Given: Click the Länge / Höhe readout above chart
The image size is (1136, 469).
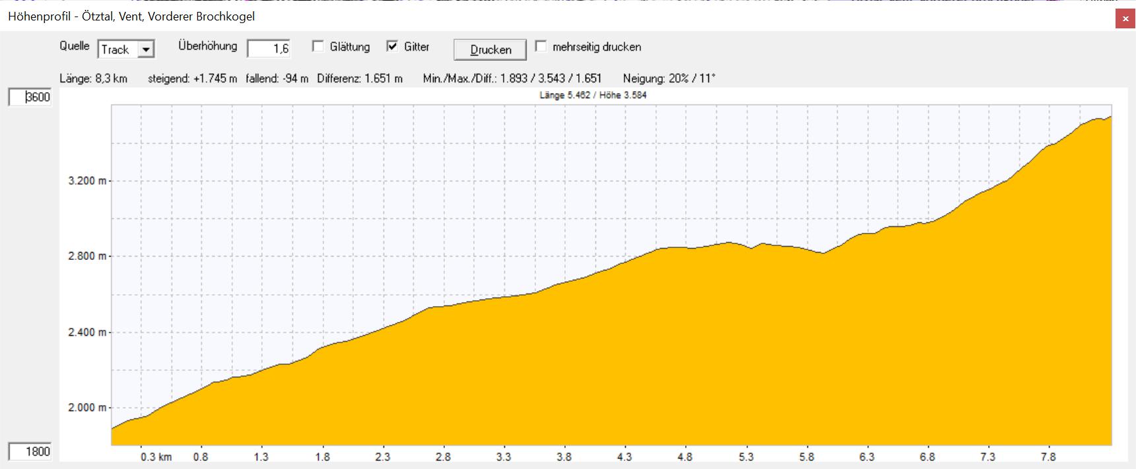Looking at the screenshot, I should [x=593, y=96].
